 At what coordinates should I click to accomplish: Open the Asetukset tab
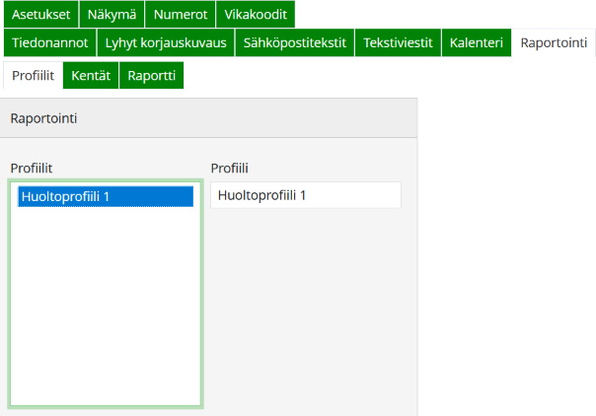pos(40,14)
